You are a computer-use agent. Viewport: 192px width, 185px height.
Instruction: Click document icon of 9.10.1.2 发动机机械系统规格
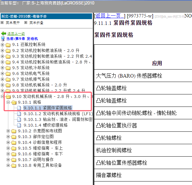[19, 114]
